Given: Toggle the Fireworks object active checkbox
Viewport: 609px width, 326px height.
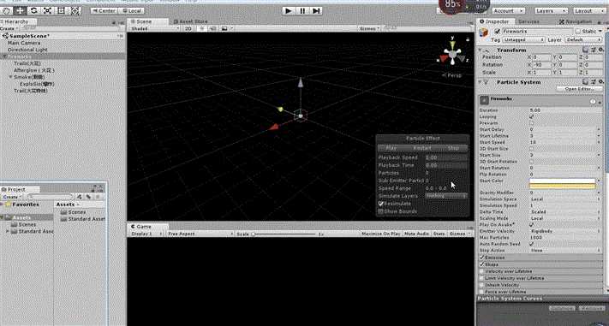Looking at the screenshot, I should click(497, 32).
